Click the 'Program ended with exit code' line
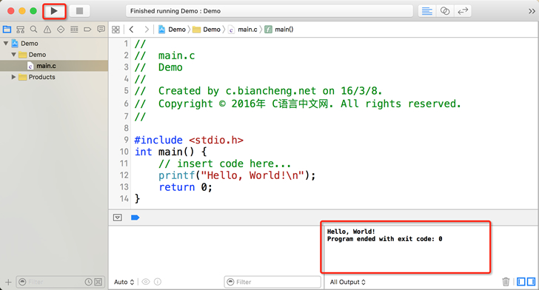Viewport: 539px width, 290px height. (x=384, y=239)
